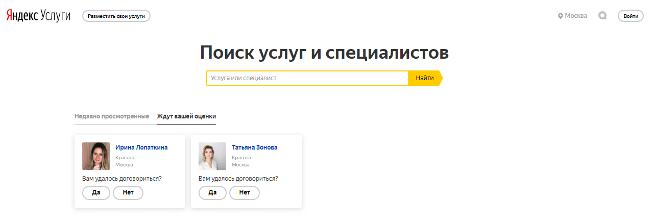655x221 pixels.
Task: Answer Да for Ирина Лопаткина
Action: [x=96, y=192]
